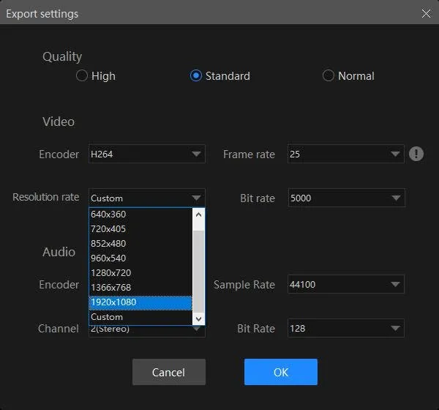This screenshot has height=410, width=439.
Task: Select 640x360 in the resolution list
Action: [x=140, y=215]
